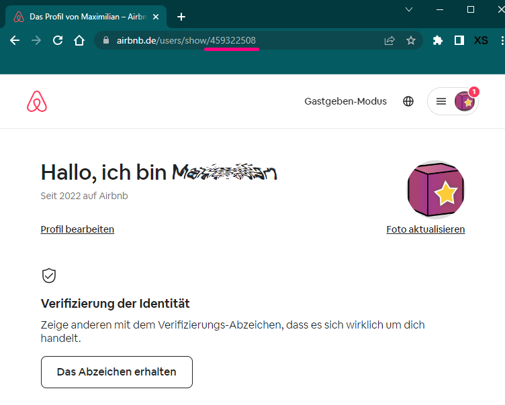This screenshot has width=505, height=405.
Task: Open the XS browser profile
Action: click(x=481, y=40)
